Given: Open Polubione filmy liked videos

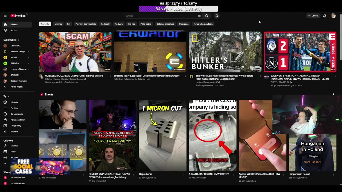Looking at the screenshot, I should (17, 120).
